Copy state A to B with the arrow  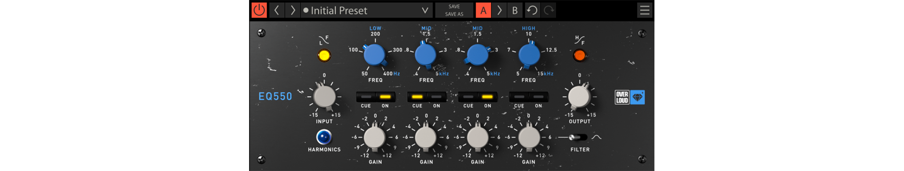coord(499,10)
